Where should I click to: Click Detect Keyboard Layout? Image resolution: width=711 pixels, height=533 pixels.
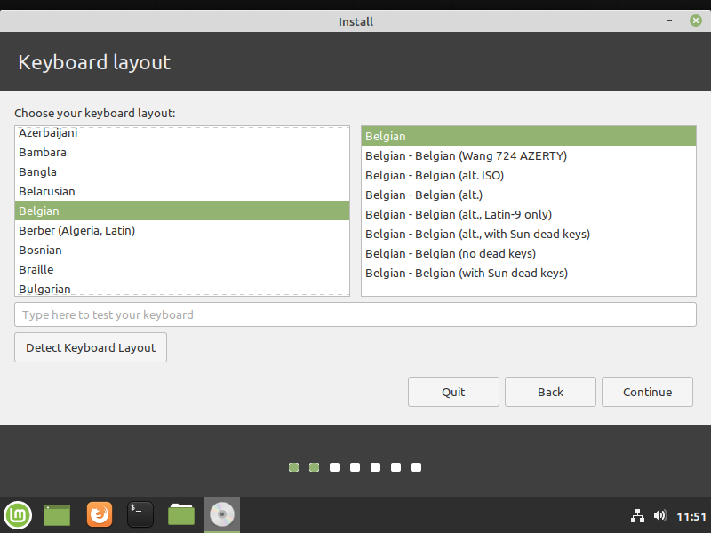click(x=91, y=347)
